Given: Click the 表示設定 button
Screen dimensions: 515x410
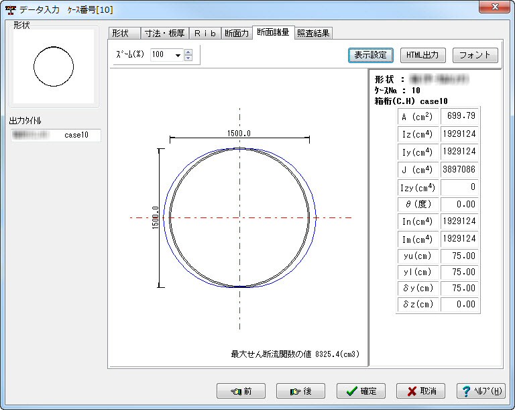Looking at the screenshot, I should tap(370, 55).
